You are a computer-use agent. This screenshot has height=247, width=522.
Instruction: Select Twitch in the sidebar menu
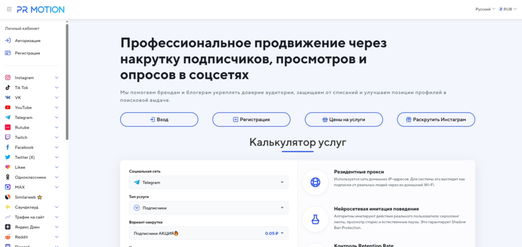tap(21, 138)
